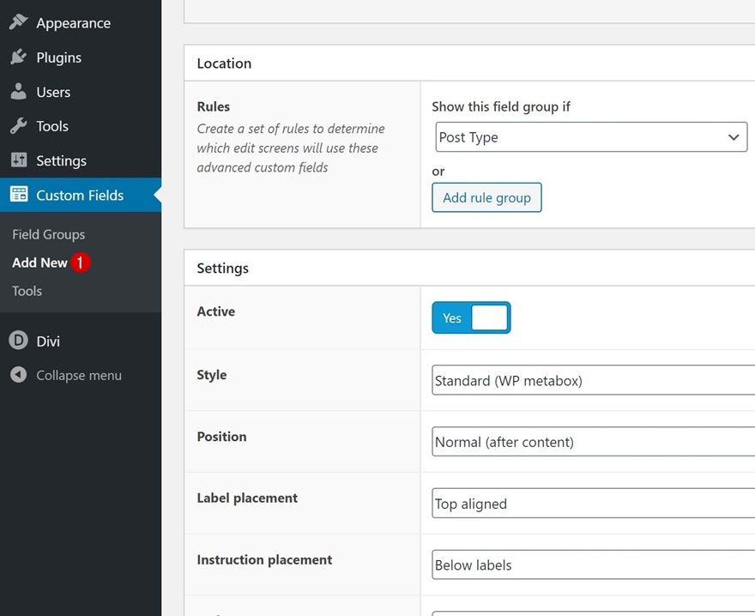The image size is (755, 616).
Task: Toggle the Active switch off
Action: pyautogui.click(x=471, y=317)
